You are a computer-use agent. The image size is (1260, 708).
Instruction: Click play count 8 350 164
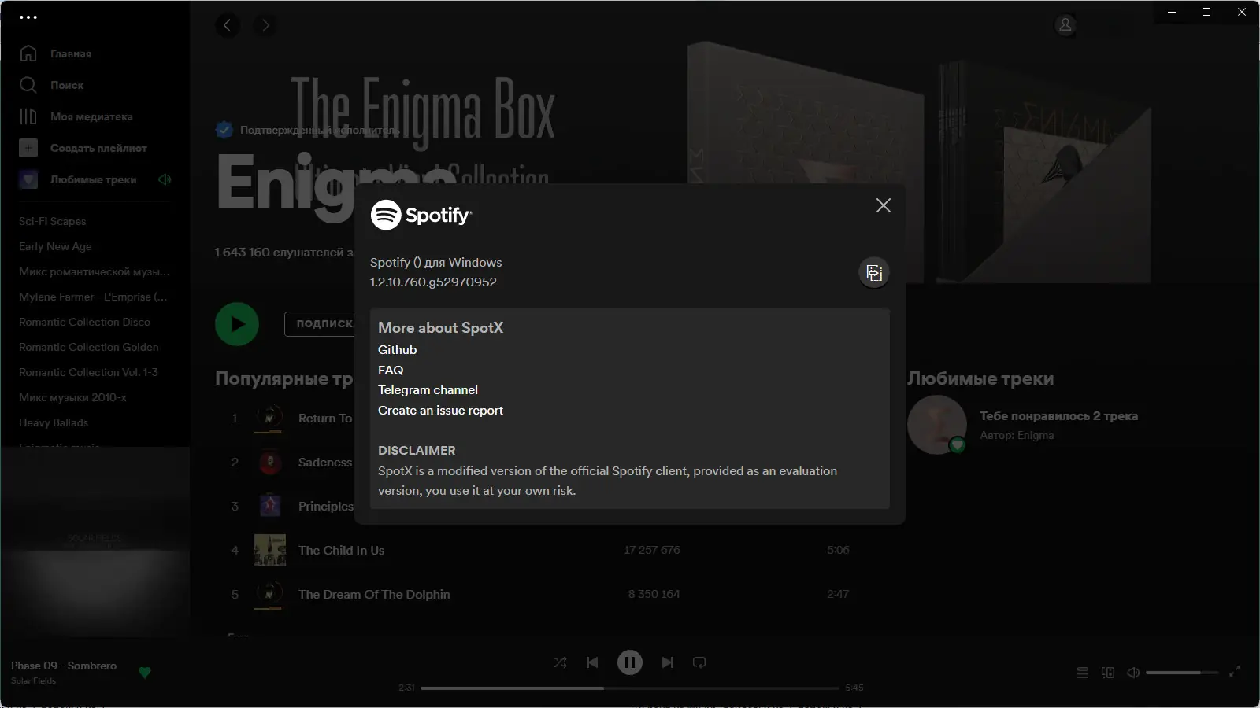coord(654,594)
